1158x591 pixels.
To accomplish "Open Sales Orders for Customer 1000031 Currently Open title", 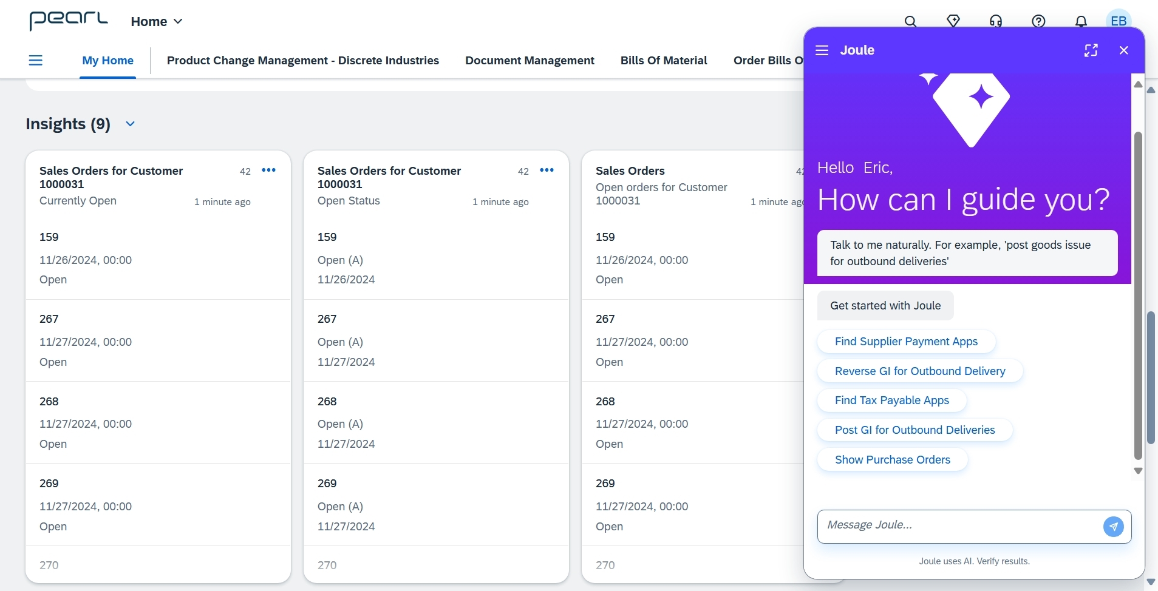I will click(x=111, y=177).
